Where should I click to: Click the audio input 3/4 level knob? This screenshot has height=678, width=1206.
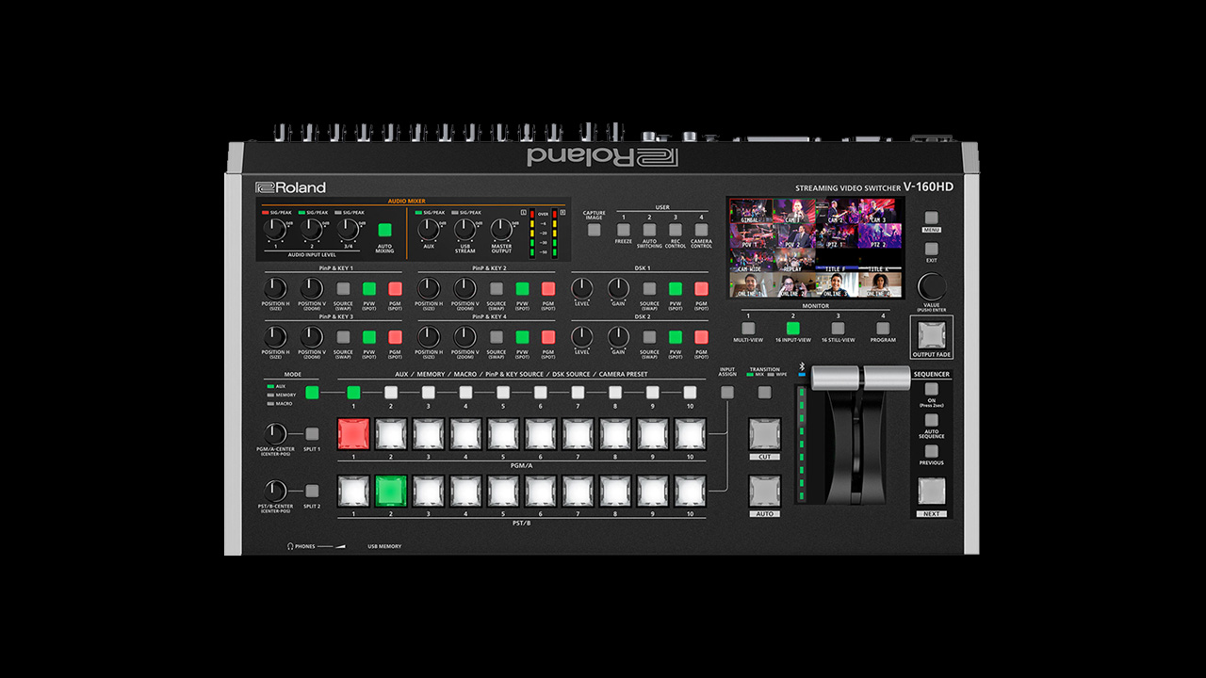(x=348, y=228)
